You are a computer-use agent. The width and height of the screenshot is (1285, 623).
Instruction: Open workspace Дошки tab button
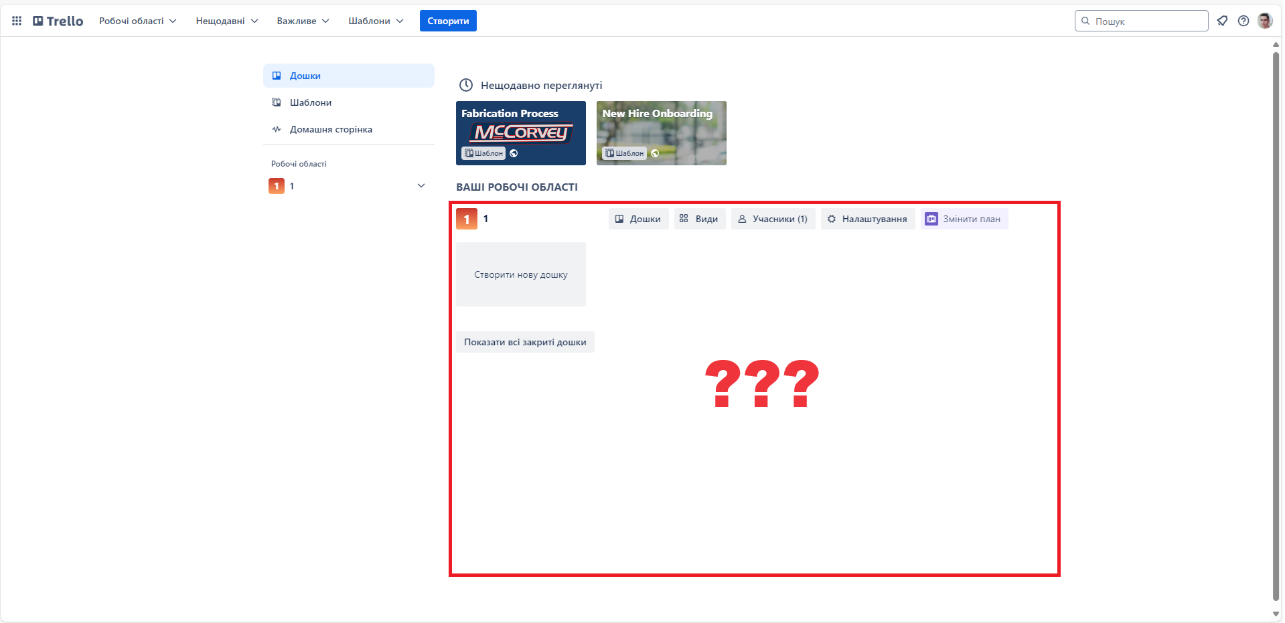(638, 219)
